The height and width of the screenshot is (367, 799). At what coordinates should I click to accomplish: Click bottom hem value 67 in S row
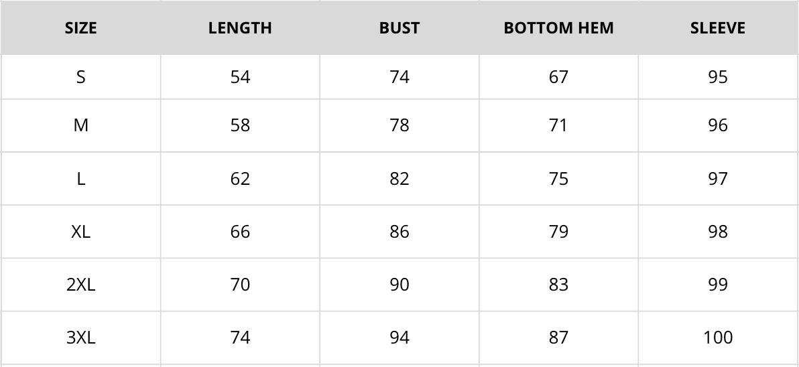tap(558, 77)
